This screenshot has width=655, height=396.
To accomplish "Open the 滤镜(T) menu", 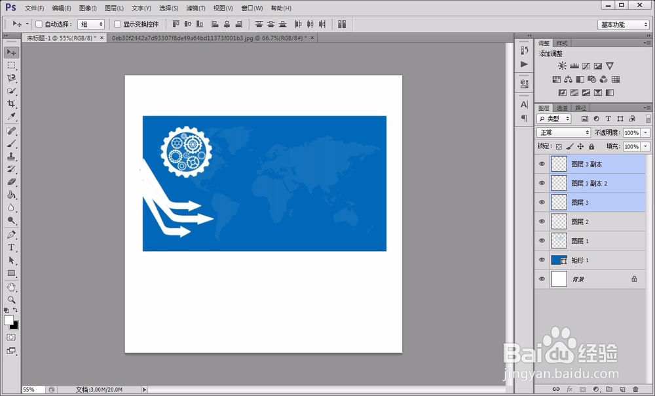I will pos(195,8).
